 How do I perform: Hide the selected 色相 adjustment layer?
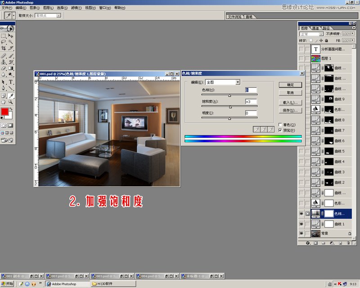301,214
